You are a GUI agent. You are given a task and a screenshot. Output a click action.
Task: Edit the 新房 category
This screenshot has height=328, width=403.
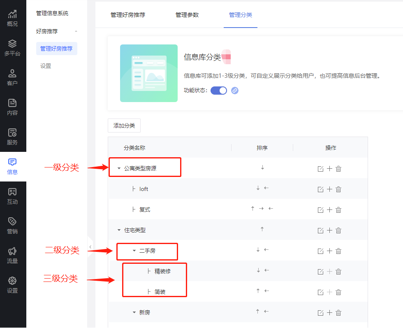[x=320, y=313]
